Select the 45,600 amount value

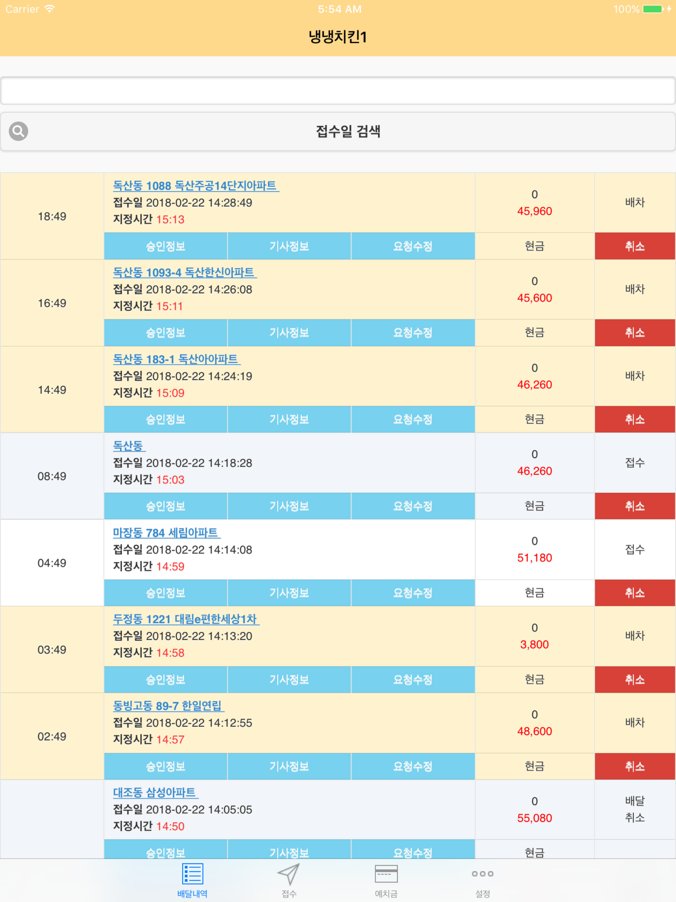(x=534, y=298)
